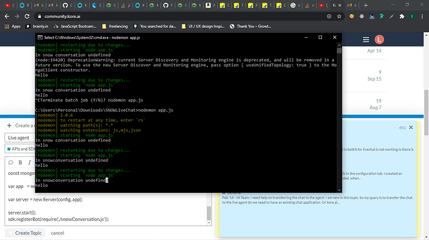
Task: Open the forum hamburger menu
Action: [366, 40]
